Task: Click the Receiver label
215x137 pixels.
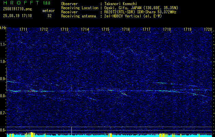Action: tap(69, 12)
